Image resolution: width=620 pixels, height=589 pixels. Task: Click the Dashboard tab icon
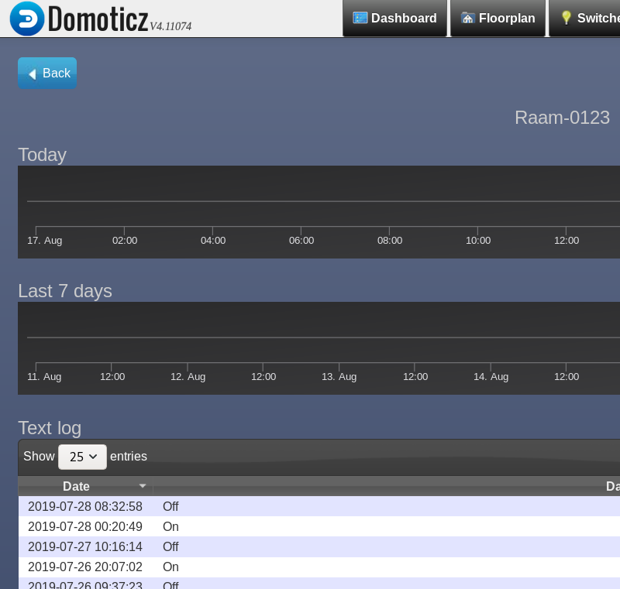(360, 18)
